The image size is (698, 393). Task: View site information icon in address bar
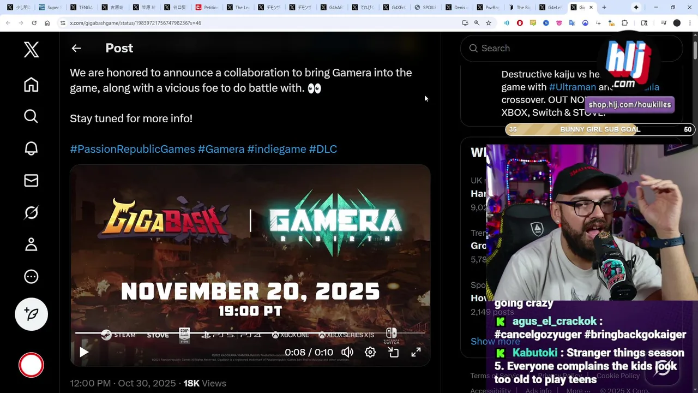(x=63, y=23)
